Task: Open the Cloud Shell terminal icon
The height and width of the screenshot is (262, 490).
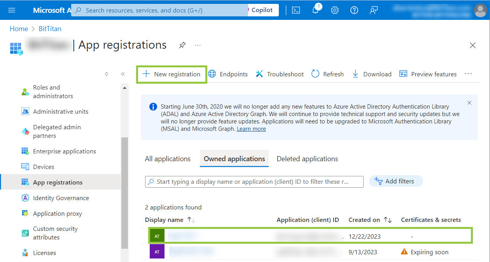Action: [296, 10]
